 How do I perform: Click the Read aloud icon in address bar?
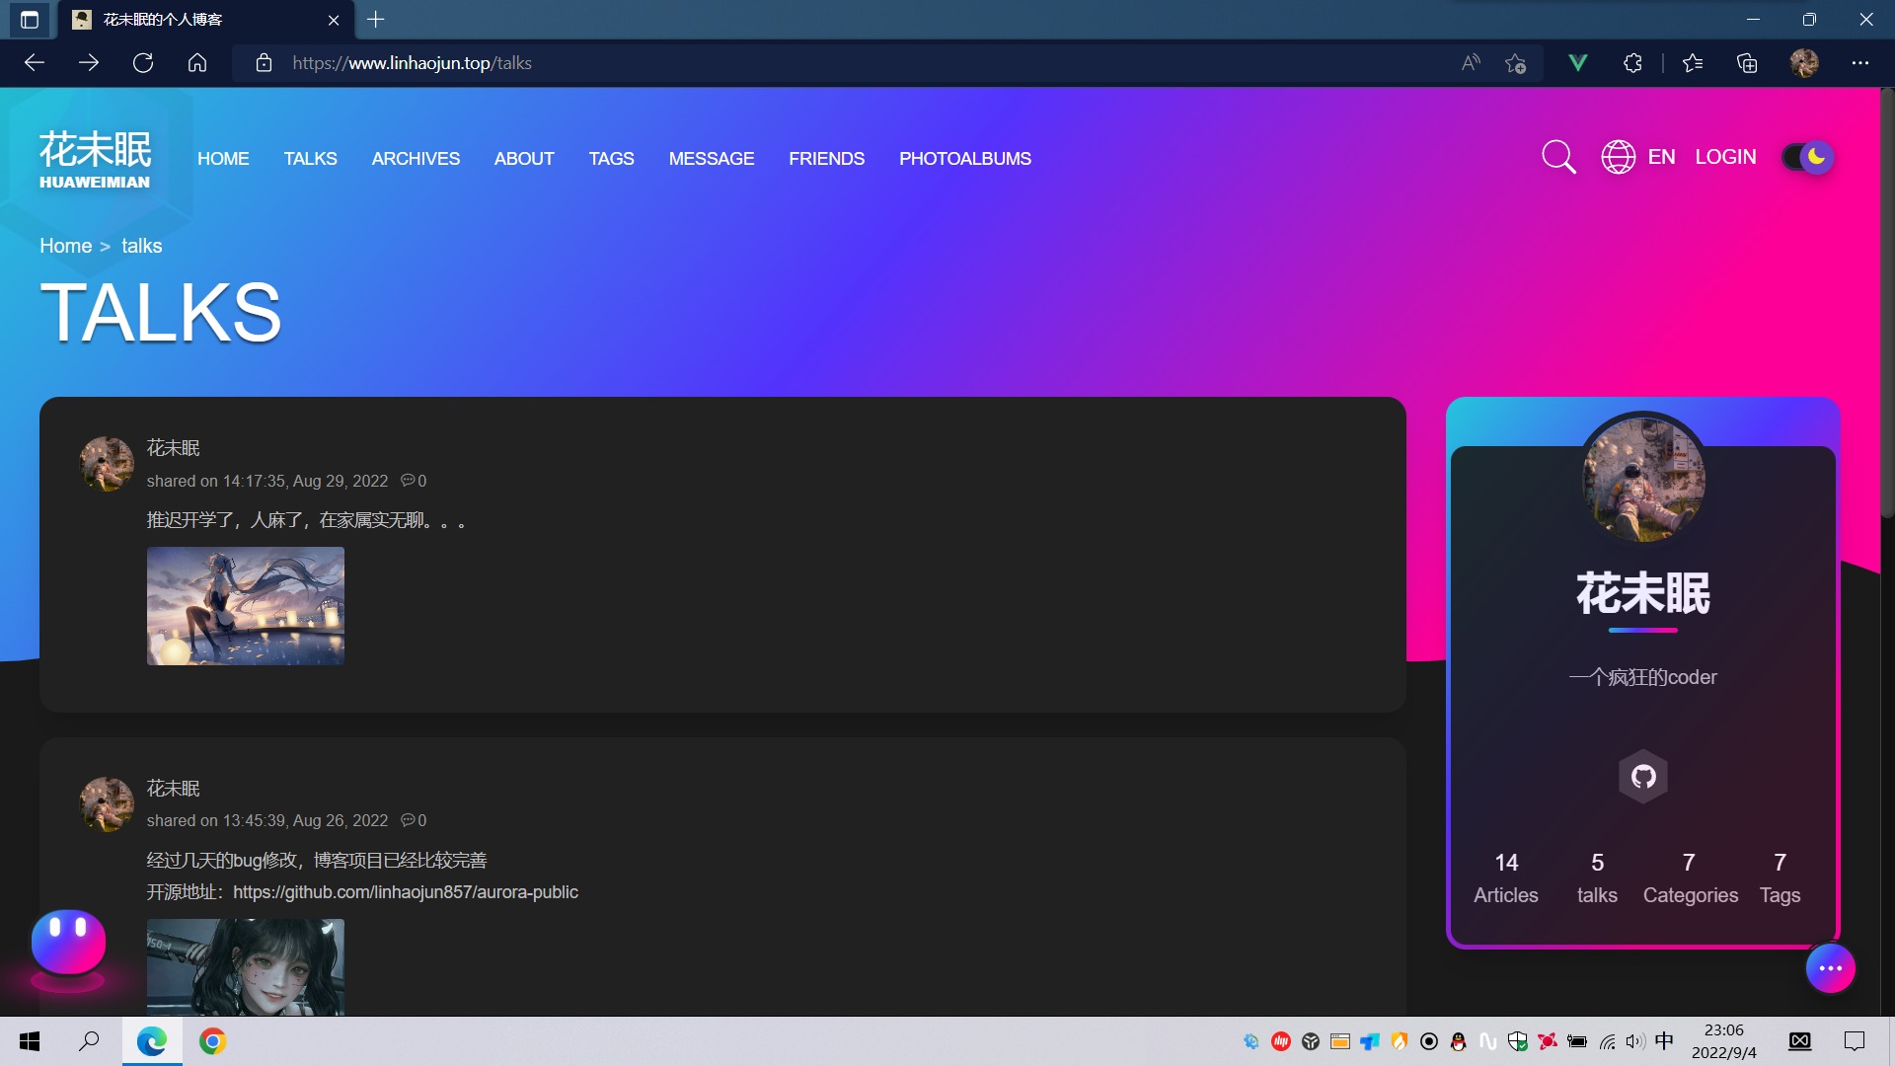tap(1471, 63)
